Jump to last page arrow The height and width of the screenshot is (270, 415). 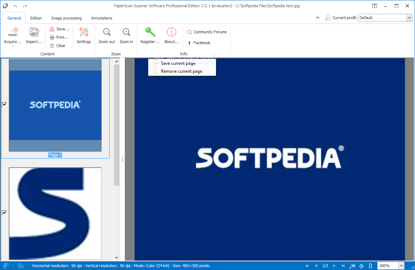(343, 266)
